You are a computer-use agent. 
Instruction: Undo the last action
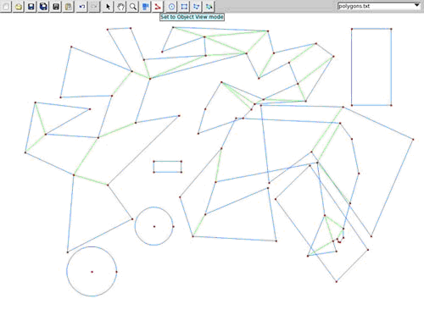[82, 6]
